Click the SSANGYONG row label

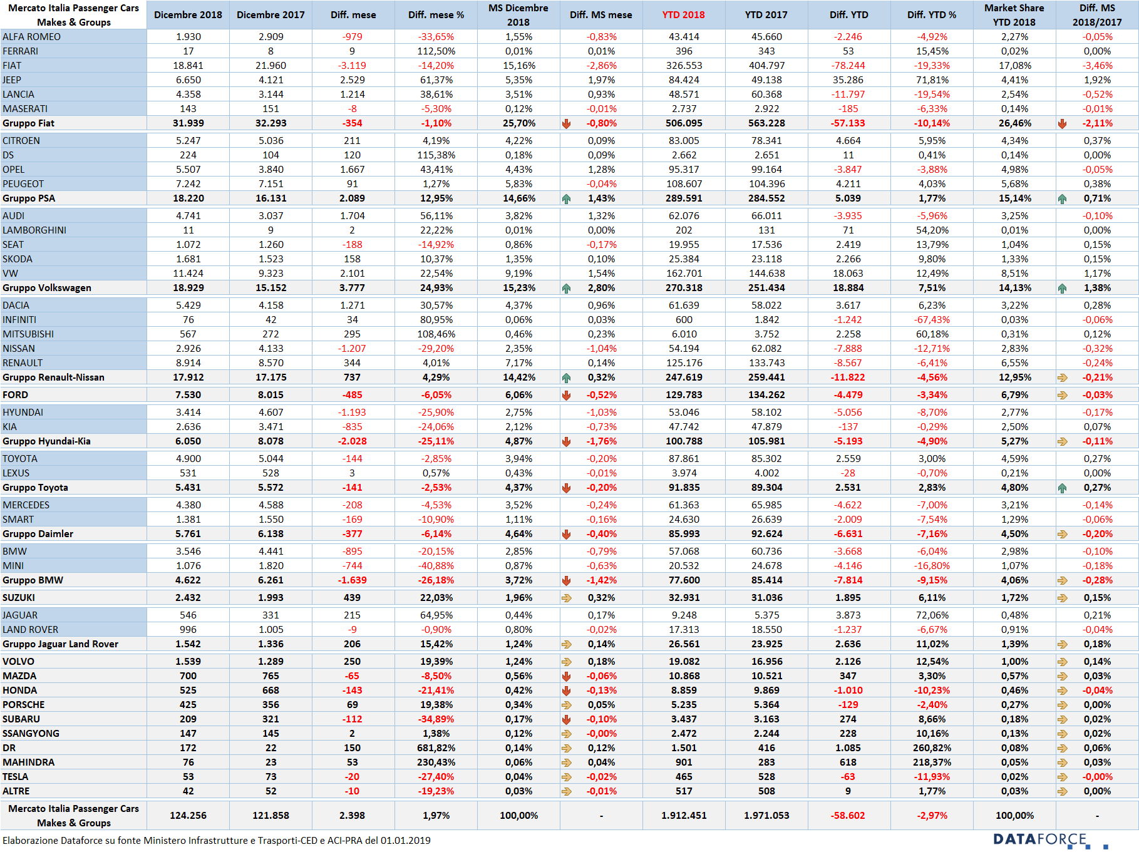tap(31, 734)
